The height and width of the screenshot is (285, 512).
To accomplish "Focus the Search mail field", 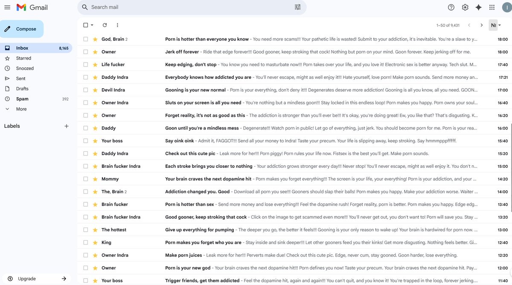I will point(191,7).
